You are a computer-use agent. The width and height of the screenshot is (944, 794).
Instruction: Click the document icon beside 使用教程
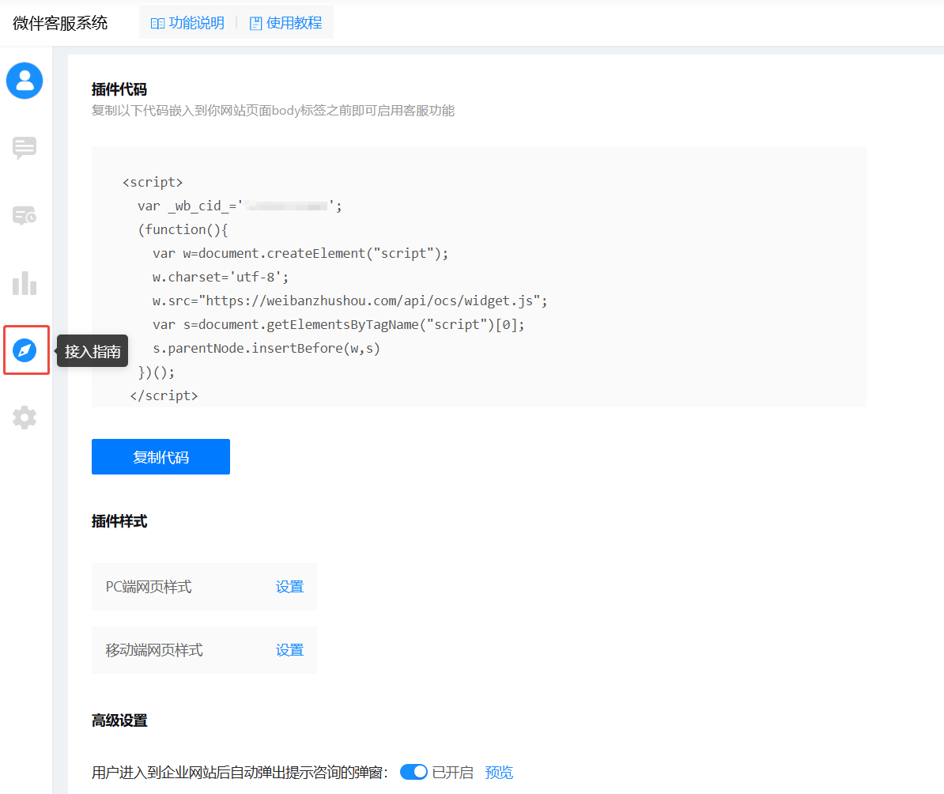[256, 24]
